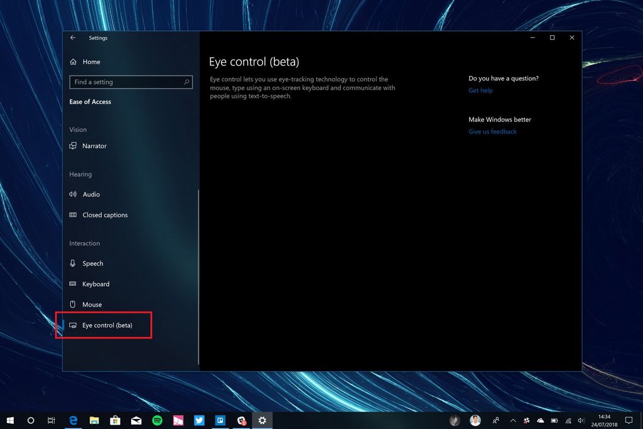Open Trello from the taskbar
Image resolution: width=643 pixels, height=429 pixels.
tap(220, 420)
